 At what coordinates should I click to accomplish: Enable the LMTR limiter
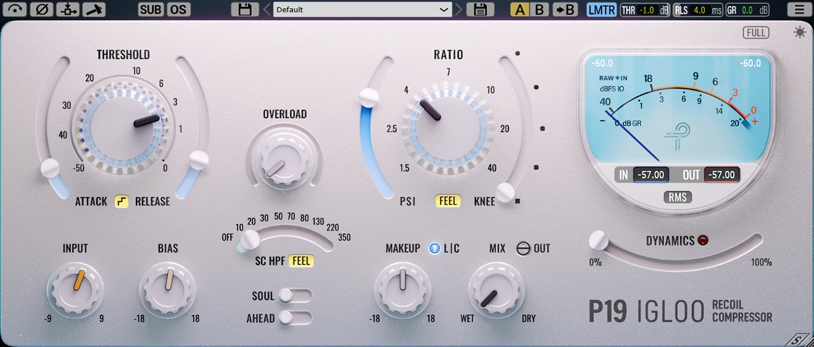[x=601, y=9]
